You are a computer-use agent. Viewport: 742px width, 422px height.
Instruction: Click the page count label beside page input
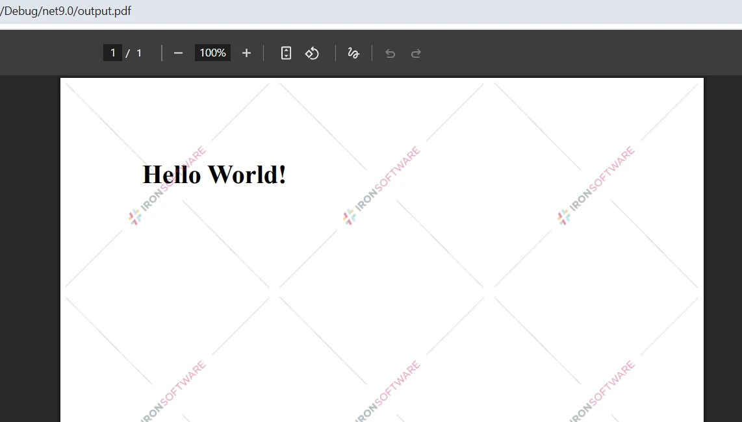[134, 53]
